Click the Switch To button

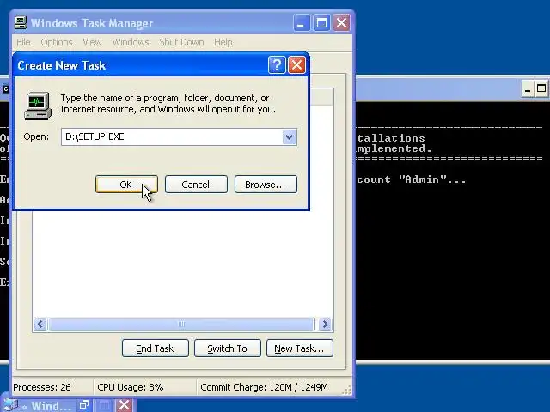coord(227,348)
